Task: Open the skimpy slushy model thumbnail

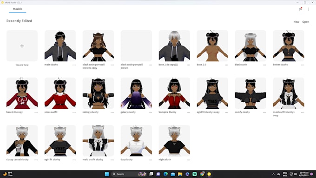Action: (x=98, y=93)
